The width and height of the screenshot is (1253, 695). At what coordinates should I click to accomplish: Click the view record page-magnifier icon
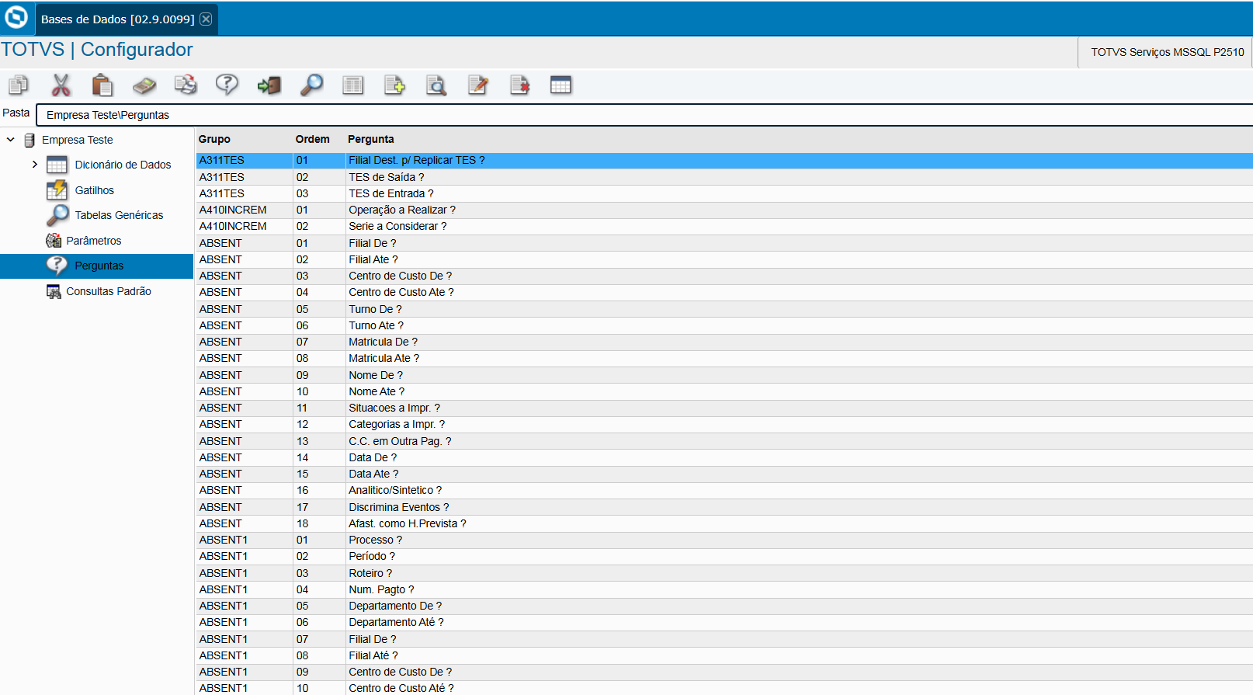point(436,85)
